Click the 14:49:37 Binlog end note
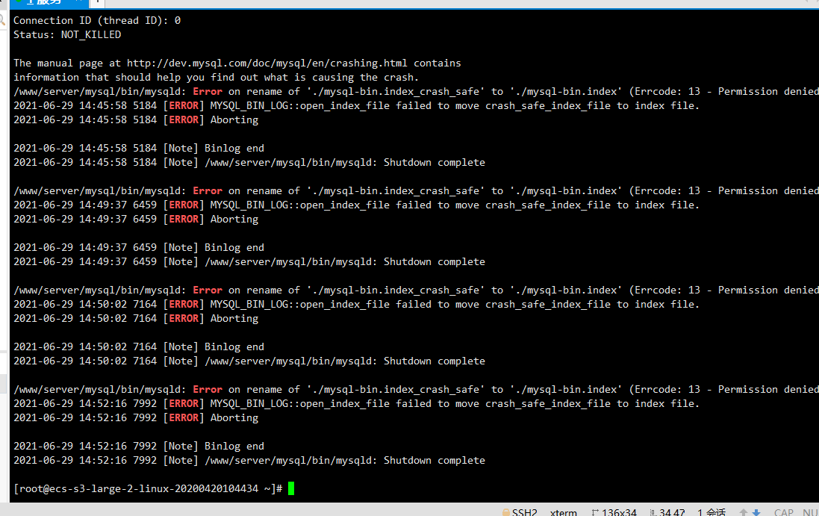819x516 pixels. (x=139, y=247)
